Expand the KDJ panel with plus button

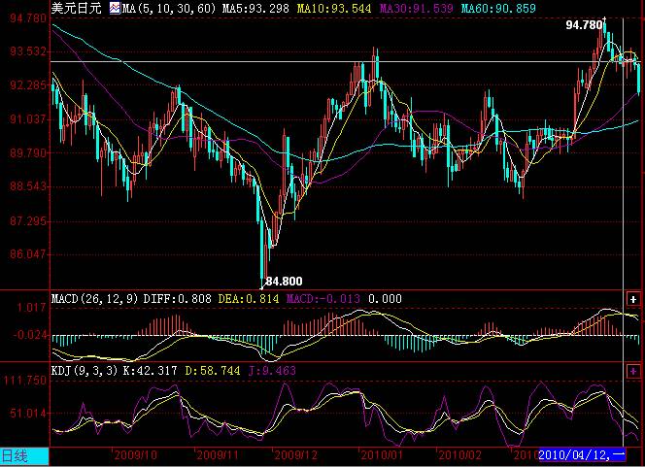[633, 371]
